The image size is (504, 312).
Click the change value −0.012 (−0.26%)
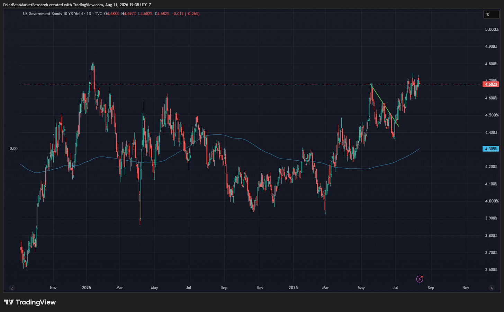click(x=186, y=14)
